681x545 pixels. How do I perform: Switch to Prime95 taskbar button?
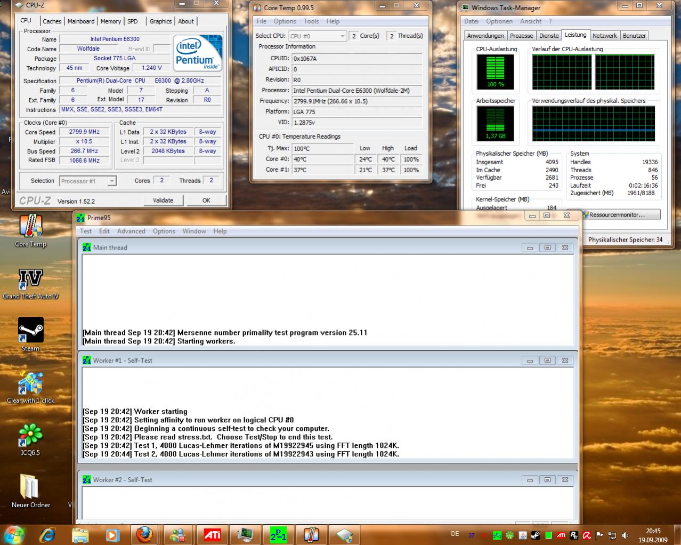pyautogui.click(x=278, y=534)
